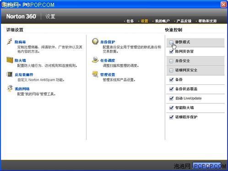
Task: Open the 管理设置 link
Action: coord(108,75)
